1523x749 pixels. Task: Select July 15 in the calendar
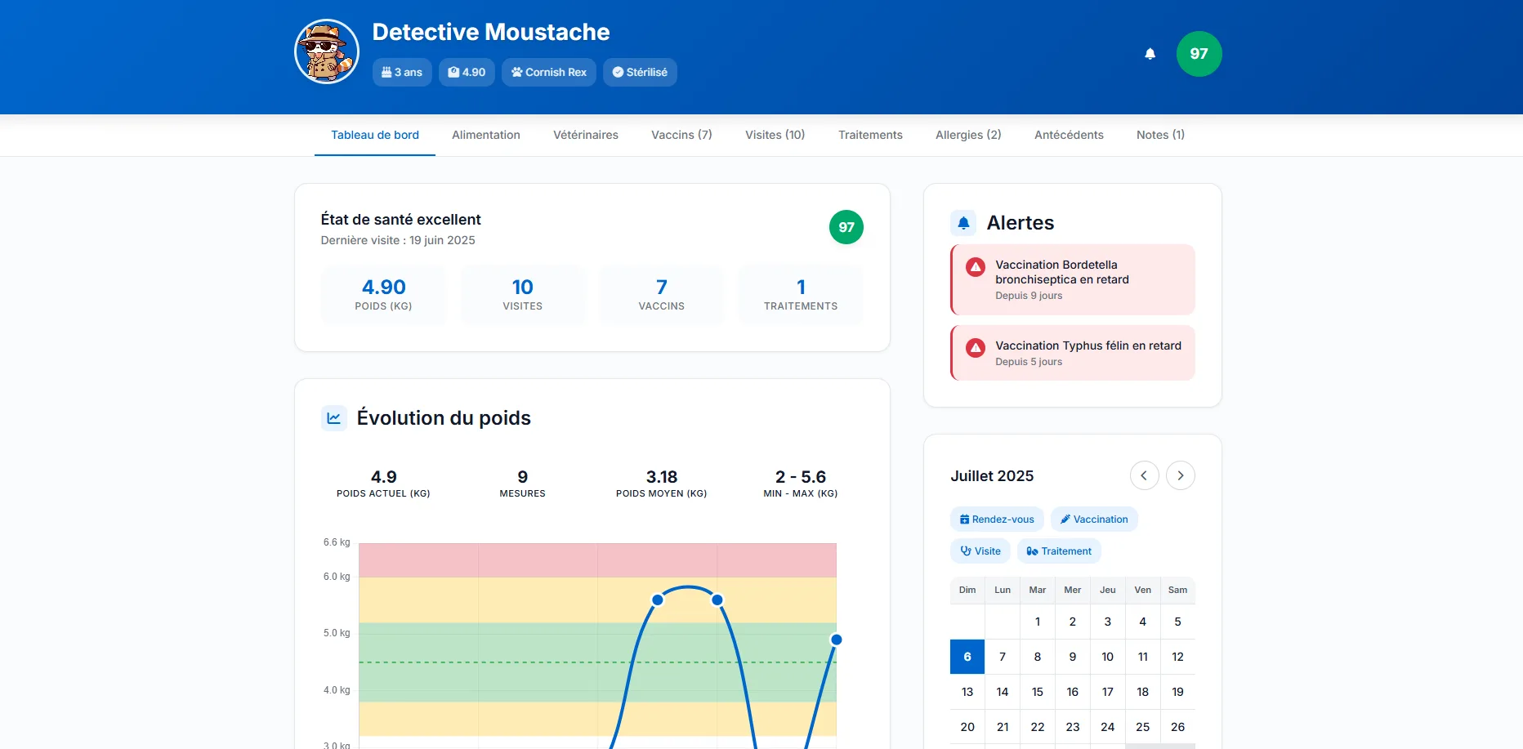[1037, 692]
